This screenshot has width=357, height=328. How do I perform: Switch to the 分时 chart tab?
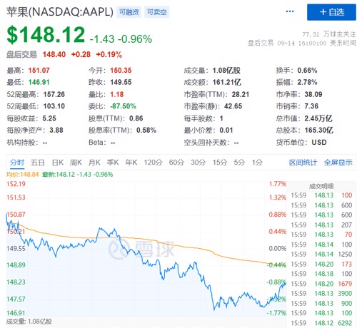(17, 163)
